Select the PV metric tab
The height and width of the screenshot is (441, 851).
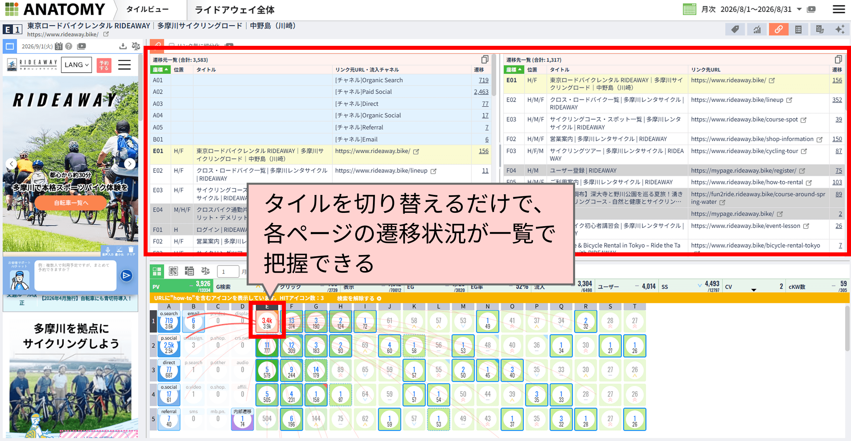click(182, 287)
